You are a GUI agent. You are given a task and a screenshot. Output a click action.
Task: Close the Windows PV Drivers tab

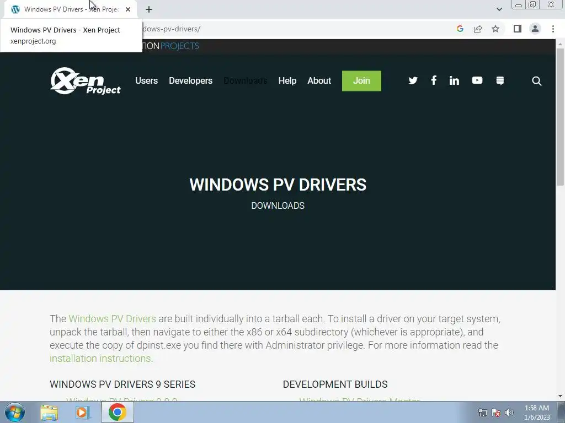coord(128,9)
